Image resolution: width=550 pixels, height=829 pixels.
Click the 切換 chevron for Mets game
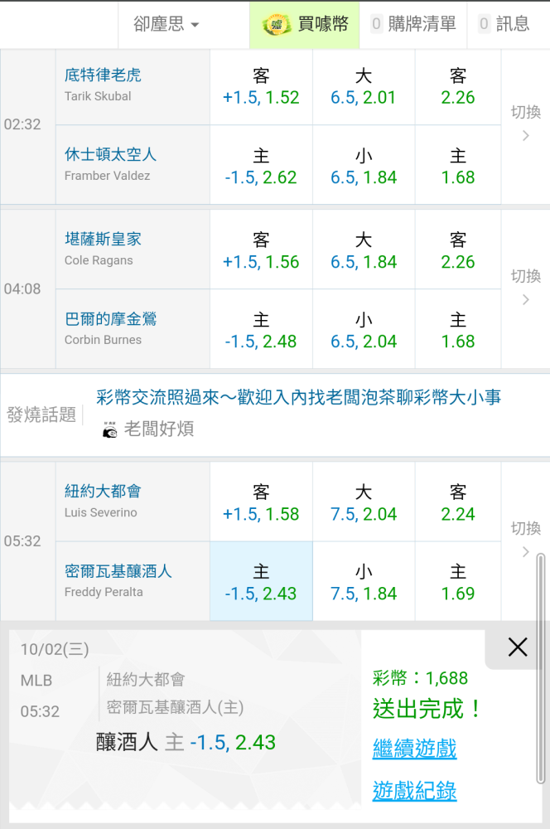pos(525,552)
